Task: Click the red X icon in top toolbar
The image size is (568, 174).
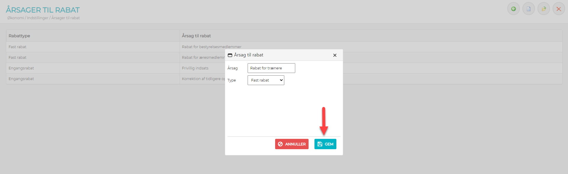Action: [x=559, y=9]
